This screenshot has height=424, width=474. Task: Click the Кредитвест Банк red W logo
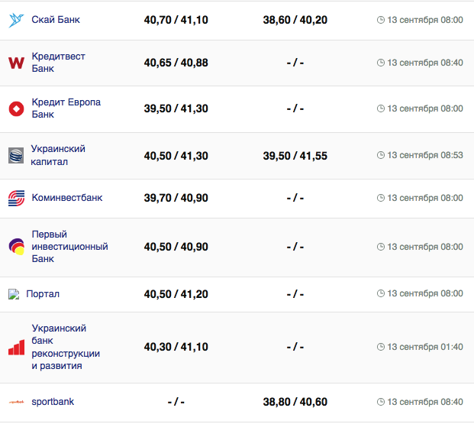[x=16, y=63]
